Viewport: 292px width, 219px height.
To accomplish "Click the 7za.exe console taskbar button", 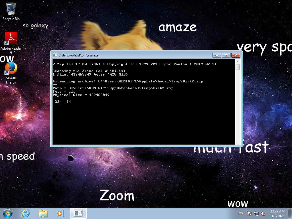I will pyautogui.click(x=78, y=213).
